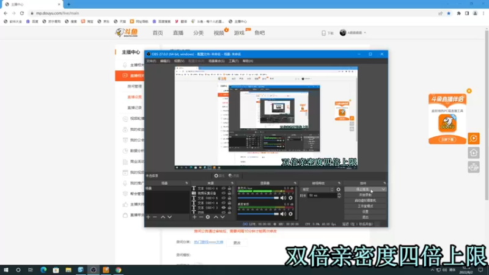Screen dimensions: 489x275
Task: Add a new source with the plus button
Action: (x=194, y=217)
